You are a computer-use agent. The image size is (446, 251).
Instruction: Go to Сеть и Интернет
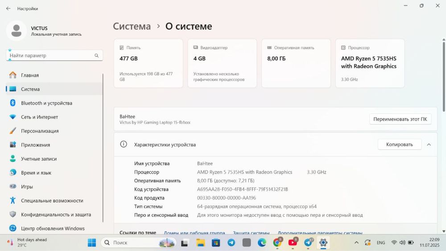tap(54, 117)
